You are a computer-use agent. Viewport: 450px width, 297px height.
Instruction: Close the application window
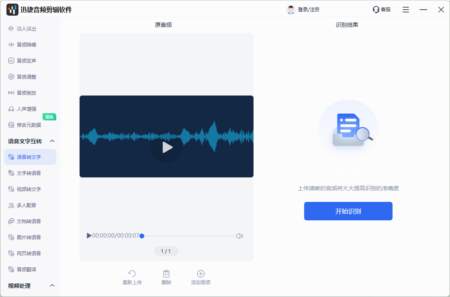pyautogui.click(x=441, y=10)
